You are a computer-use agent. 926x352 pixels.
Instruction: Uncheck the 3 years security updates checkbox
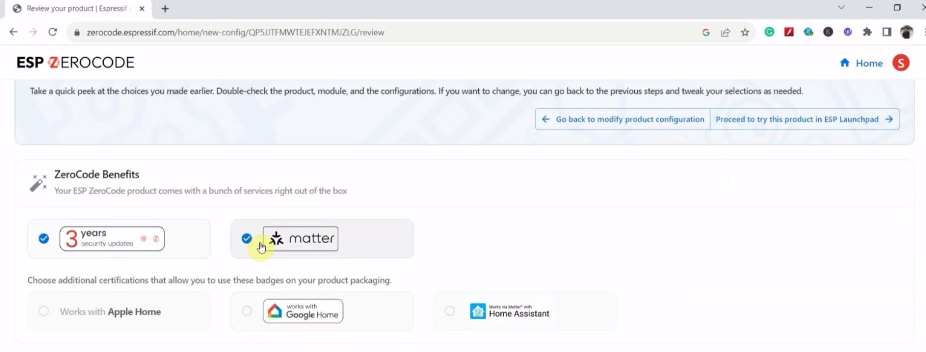coord(43,238)
